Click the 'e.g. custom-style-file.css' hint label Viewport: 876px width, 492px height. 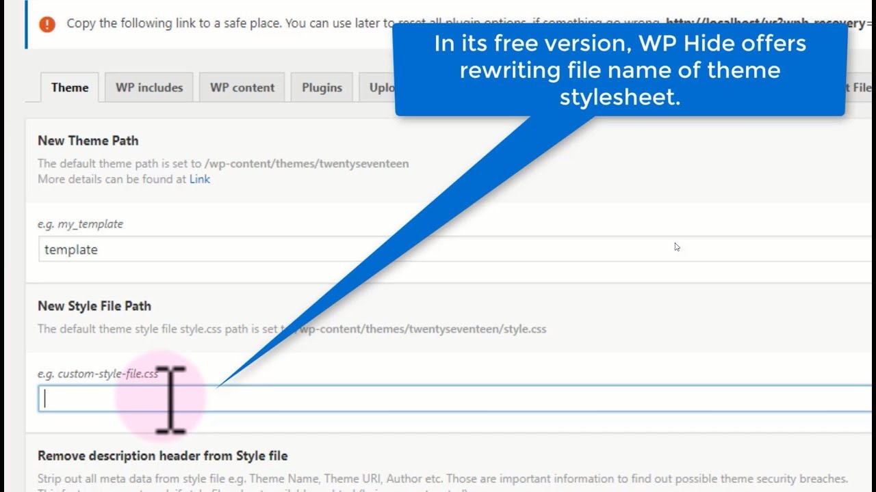[x=98, y=374]
